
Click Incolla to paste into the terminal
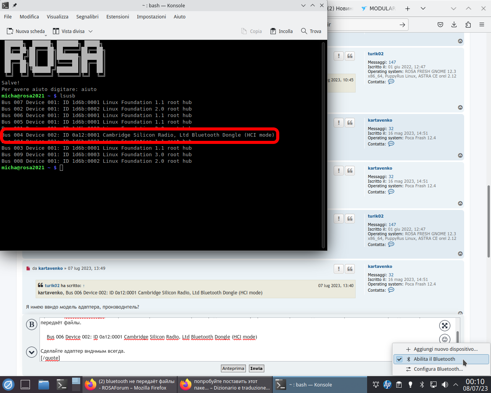tap(281, 31)
